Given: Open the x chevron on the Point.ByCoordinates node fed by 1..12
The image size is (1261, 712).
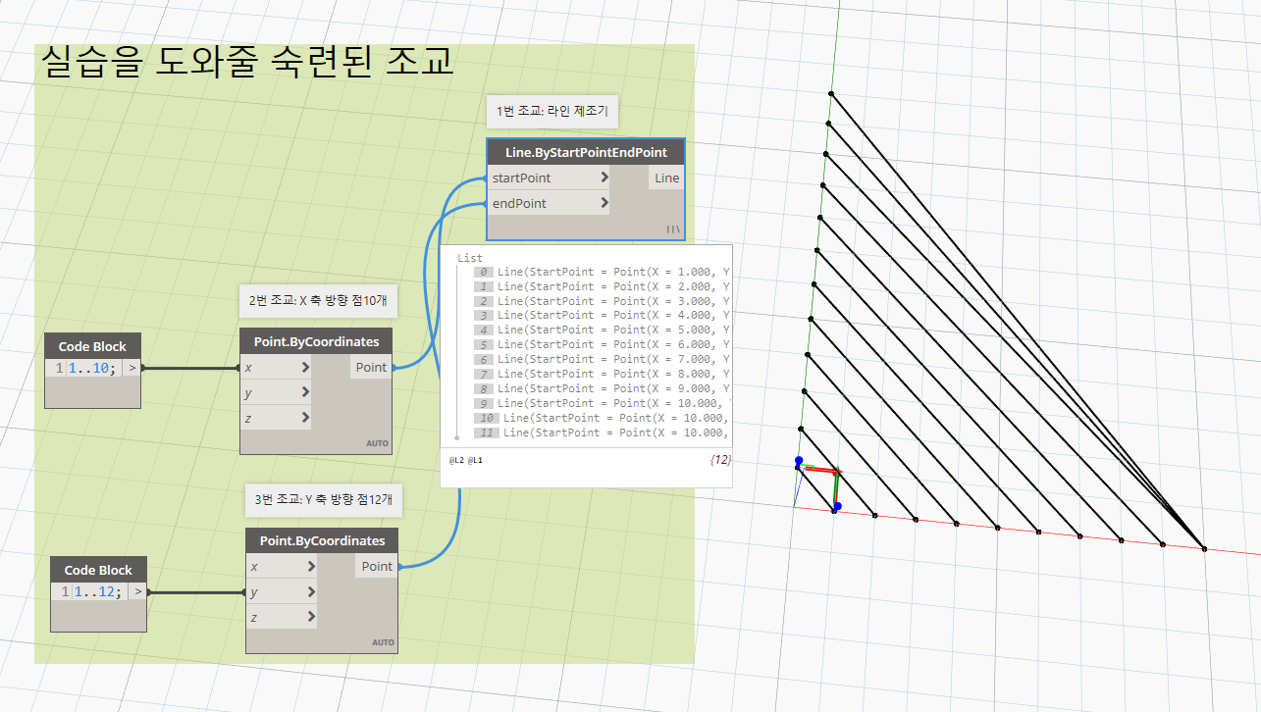Looking at the screenshot, I should click(x=311, y=567).
